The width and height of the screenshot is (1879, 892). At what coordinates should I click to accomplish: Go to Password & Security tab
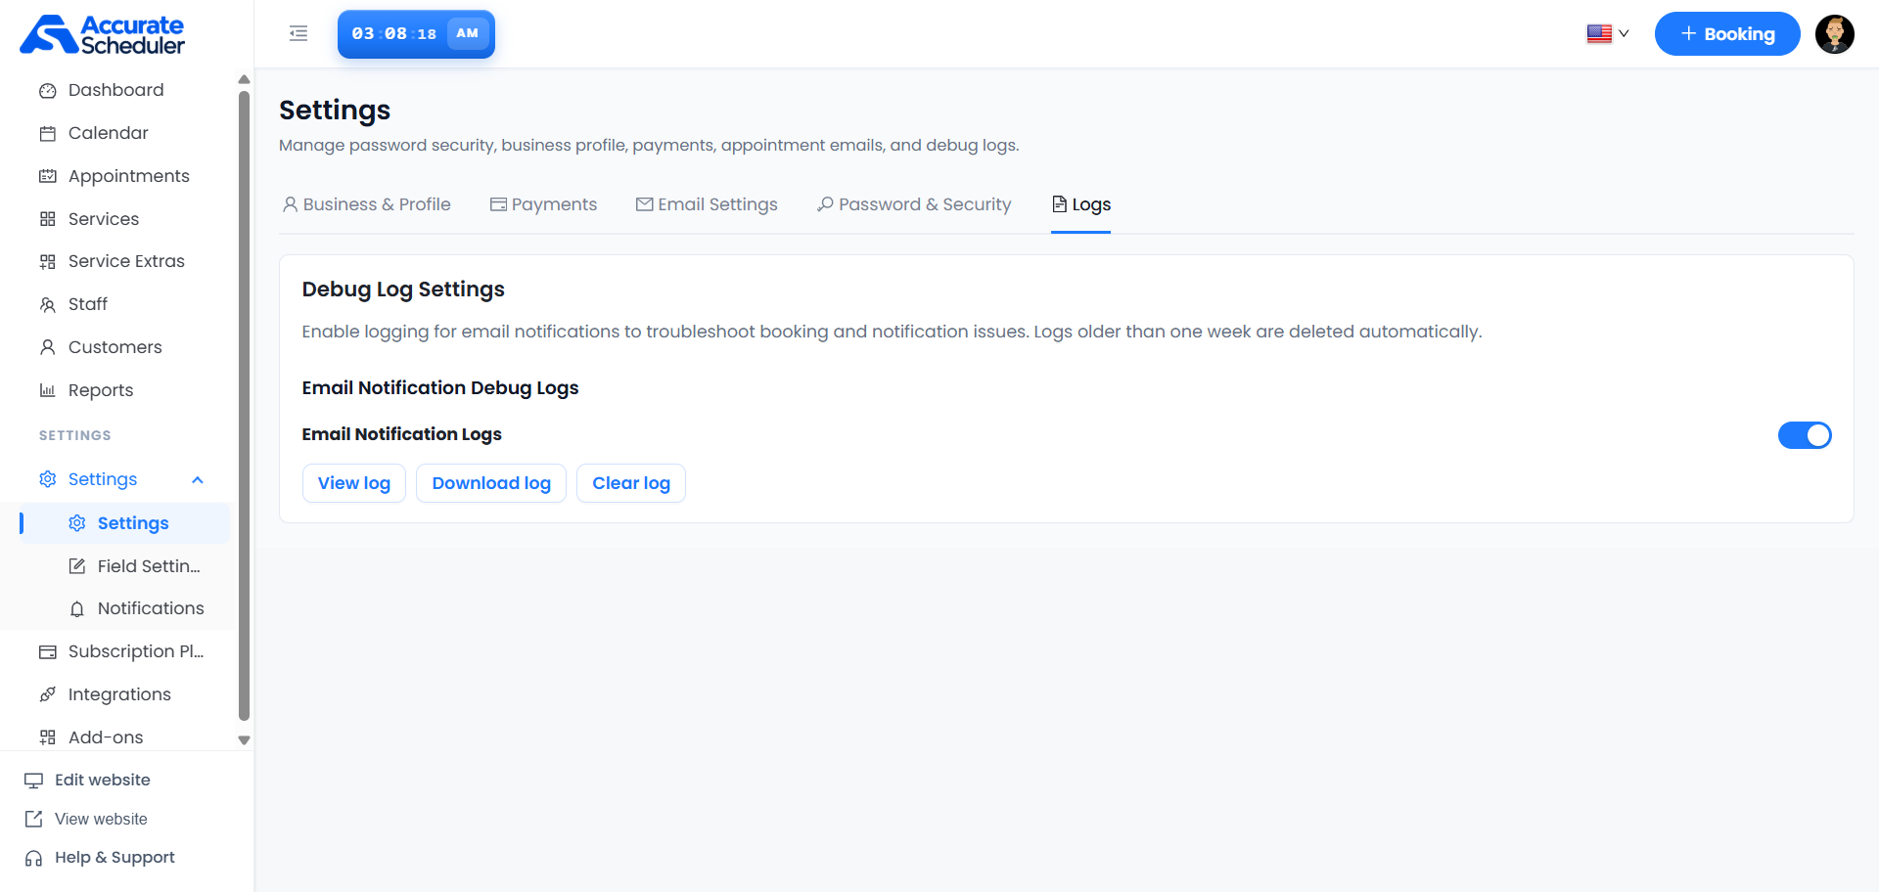[914, 204]
